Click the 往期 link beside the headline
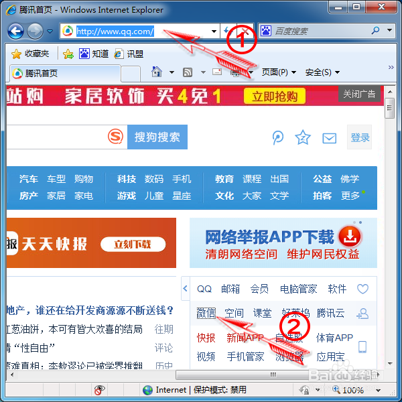402x402 pixels. 163,329
